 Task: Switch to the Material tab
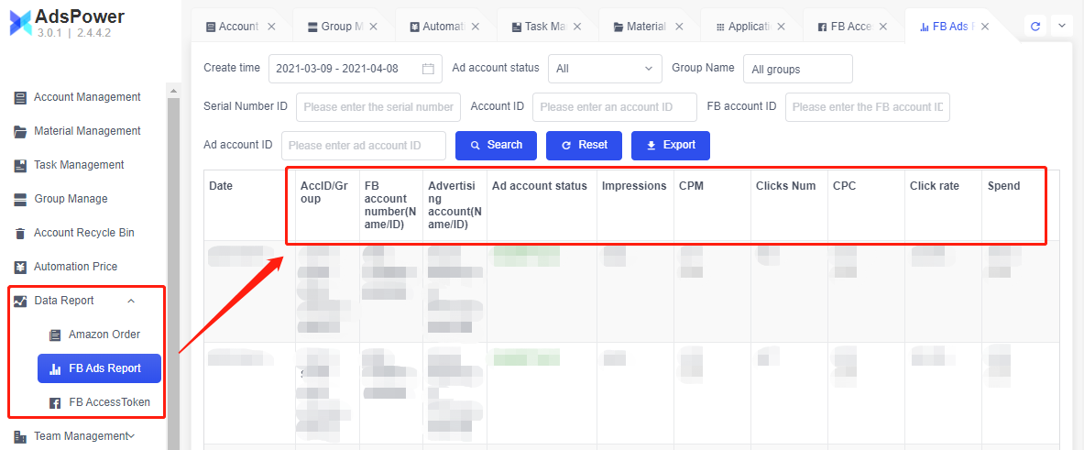pos(646,27)
